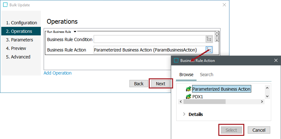Click the tree scroll-down arrow

point(267,96)
